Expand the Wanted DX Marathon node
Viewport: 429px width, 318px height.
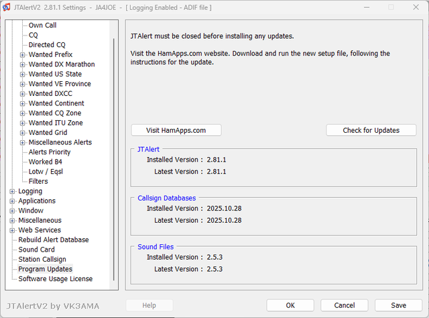pyautogui.click(x=22, y=64)
